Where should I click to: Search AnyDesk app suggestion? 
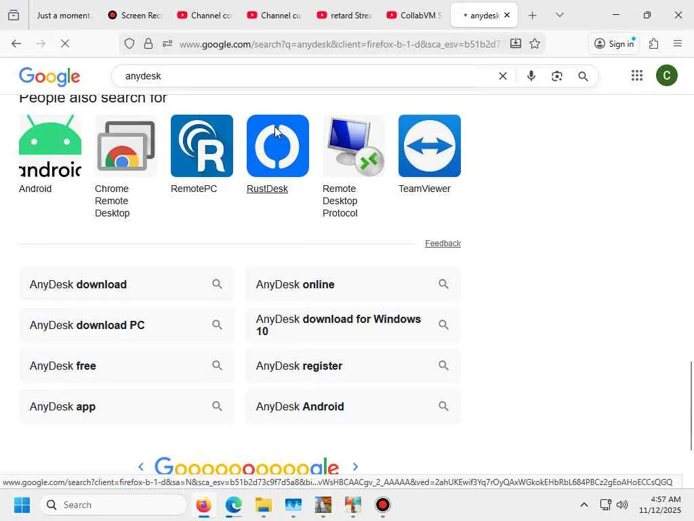coord(127,407)
